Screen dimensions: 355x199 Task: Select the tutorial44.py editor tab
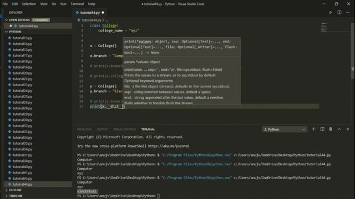pyautogui.click(x=90, y=13)
